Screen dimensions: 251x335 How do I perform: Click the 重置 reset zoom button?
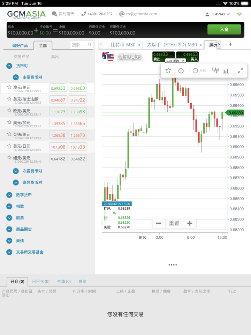(174, 223)
